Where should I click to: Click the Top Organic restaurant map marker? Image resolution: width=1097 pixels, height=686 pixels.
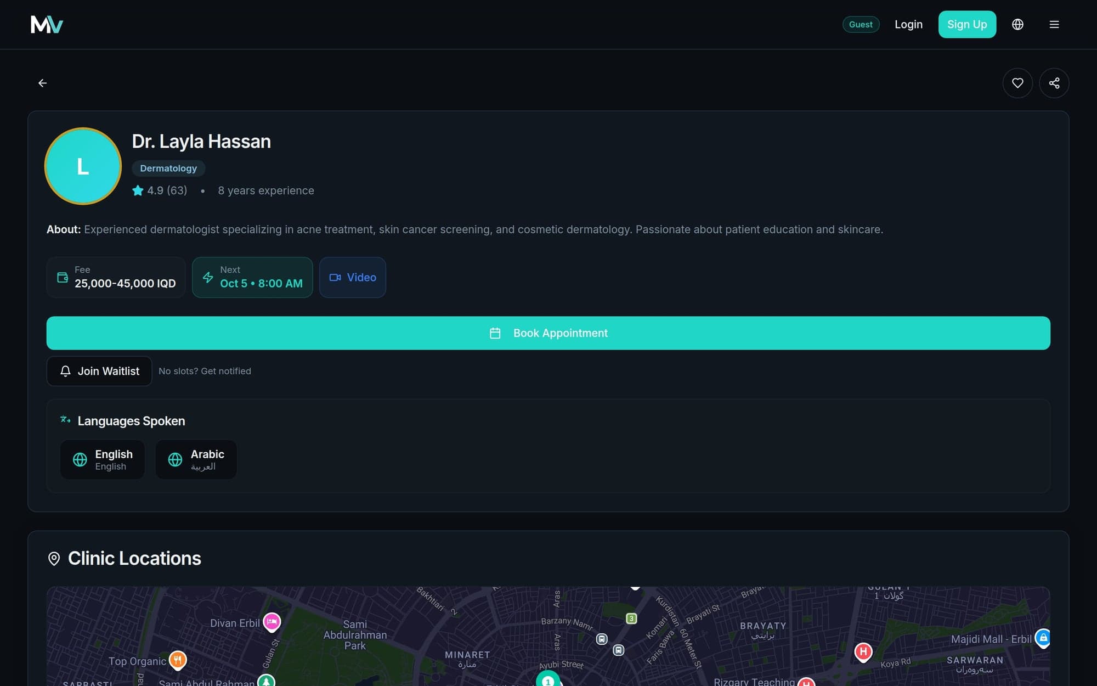(x=177, y=660)
